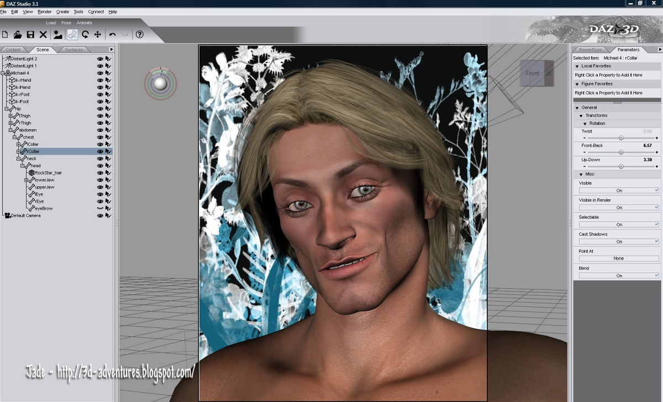Click DistantLight 2 light icon
This screenshot has width=663, height=402.
(7, 59)
